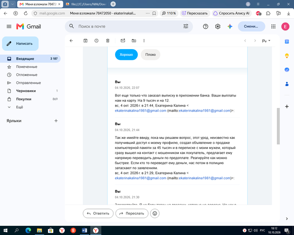Open a new browser tab
The image size is (294, 235).
(x=113, y=4)
